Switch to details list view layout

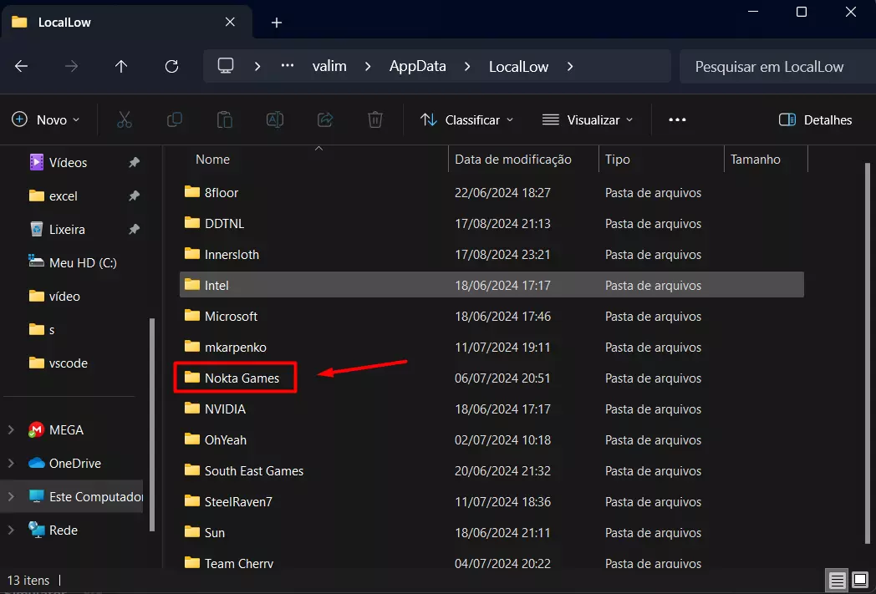point(835,580)
